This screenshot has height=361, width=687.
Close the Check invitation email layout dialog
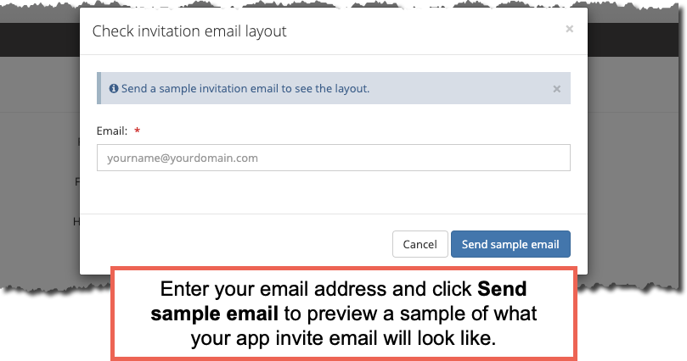[569, 29]
